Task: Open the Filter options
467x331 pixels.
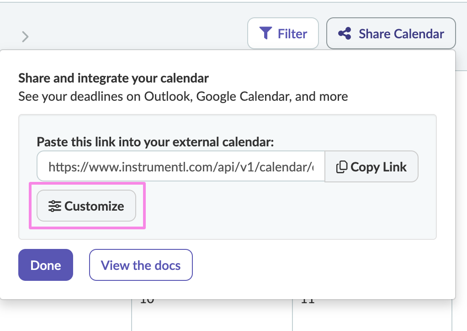Action: (283, 33)
